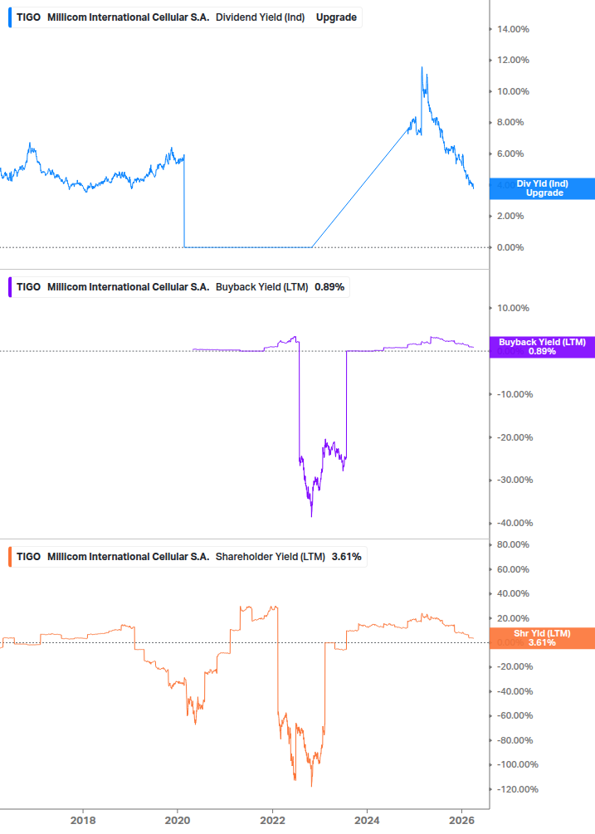
Task: Click the 3.61% value in Shareholder Yield legend
Action: click(346, 557)
